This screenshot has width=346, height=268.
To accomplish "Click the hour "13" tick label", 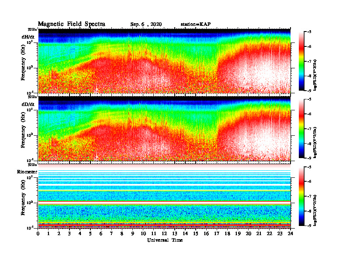I will [x=175, y=234].
